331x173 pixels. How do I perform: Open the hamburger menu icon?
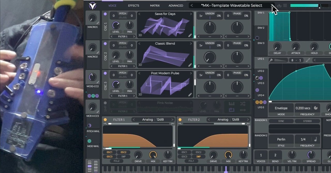click(x=285, y=5)
